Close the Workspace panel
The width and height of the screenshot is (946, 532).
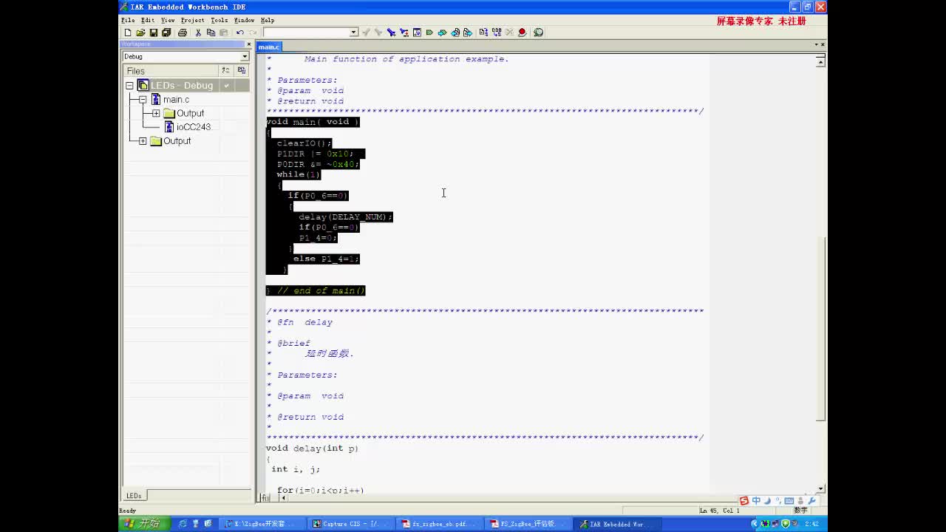click(248, 44)
